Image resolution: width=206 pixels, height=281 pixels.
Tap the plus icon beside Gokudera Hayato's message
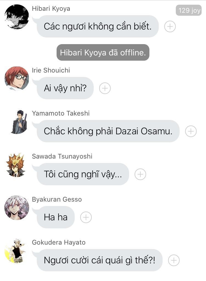(x=174, y=260)
